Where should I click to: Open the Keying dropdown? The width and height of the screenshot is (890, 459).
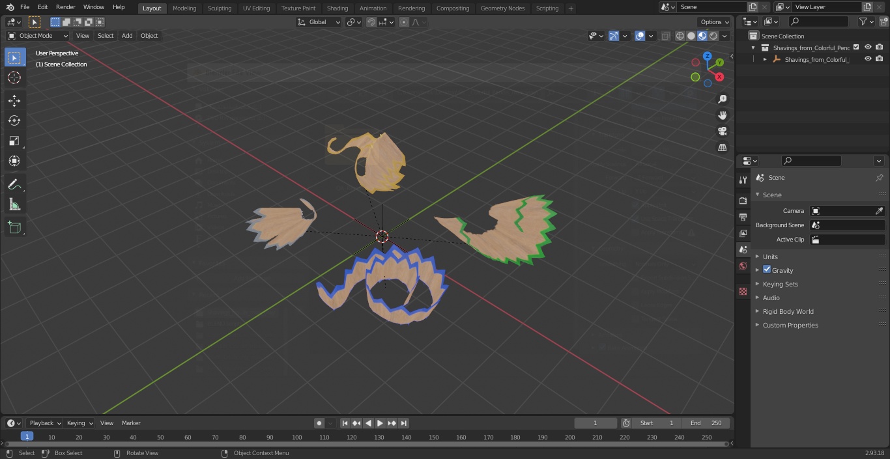click(79, 423)
